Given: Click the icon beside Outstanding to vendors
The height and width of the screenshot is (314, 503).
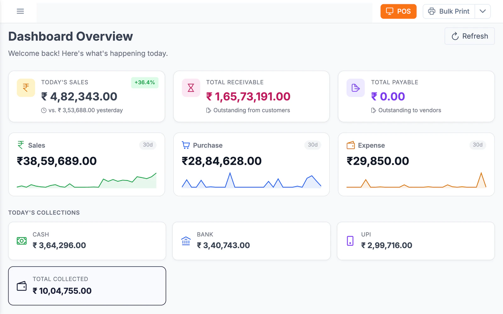Looking at the screenshot, I should (x=373, y=111).
